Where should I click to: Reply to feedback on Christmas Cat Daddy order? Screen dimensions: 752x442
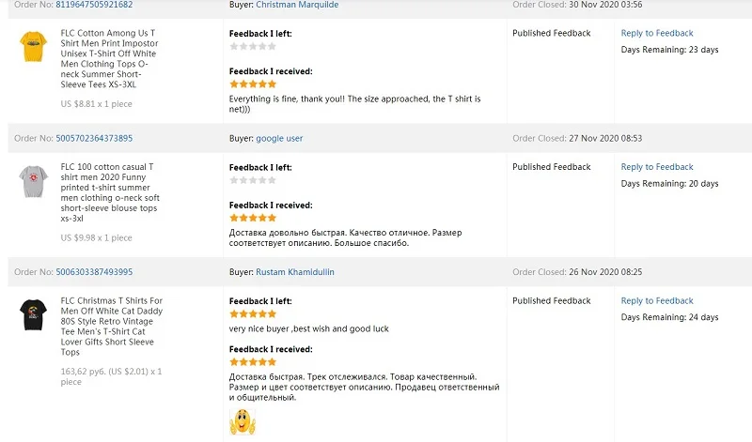point(657,301)
